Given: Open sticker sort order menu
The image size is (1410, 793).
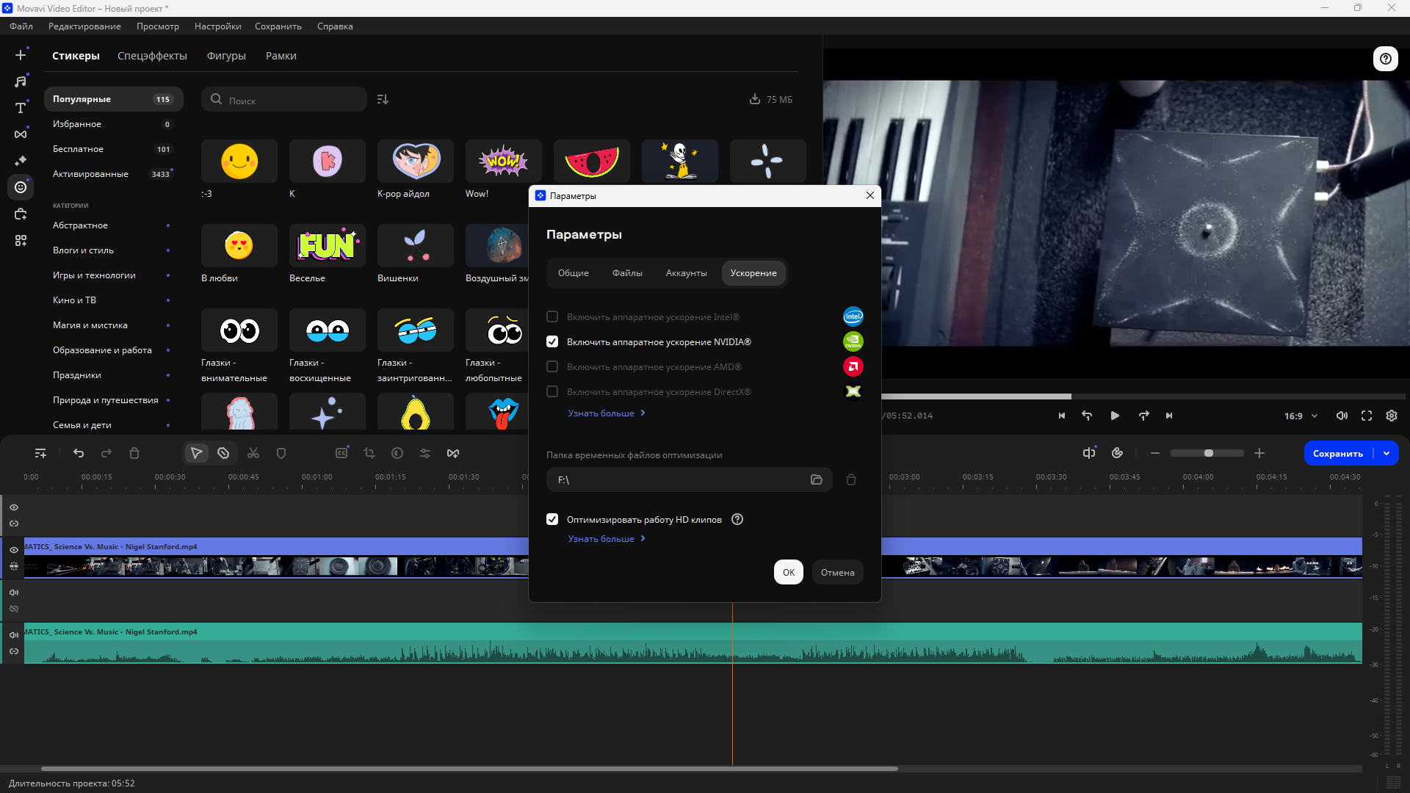Looking at the screenshot, I should coord(383,99).
